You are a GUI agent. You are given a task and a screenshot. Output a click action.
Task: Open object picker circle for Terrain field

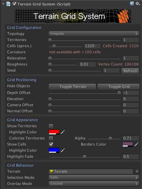tap(137, 171)
